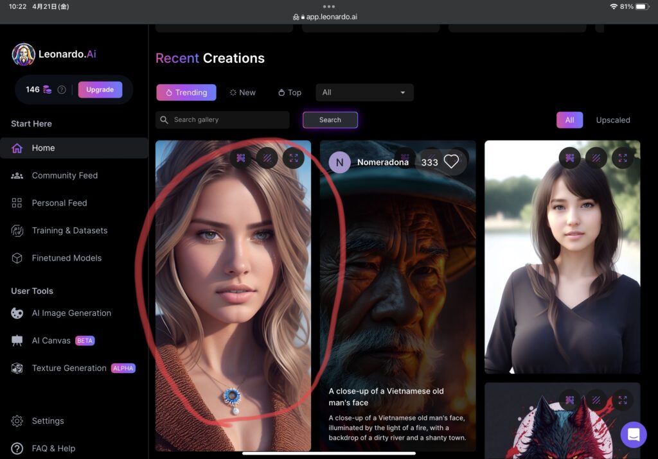The image size is (658, 459).
Task: Show the New creations tab
Action: 242,92
